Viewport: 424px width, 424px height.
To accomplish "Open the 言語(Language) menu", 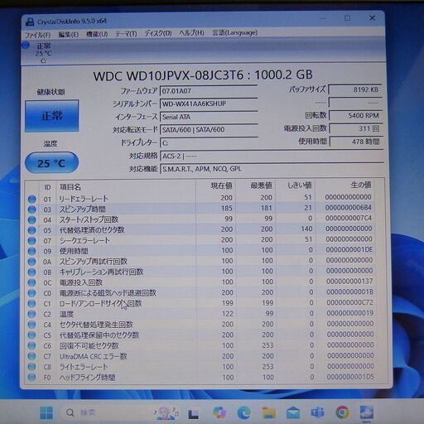I will (234, 32).
